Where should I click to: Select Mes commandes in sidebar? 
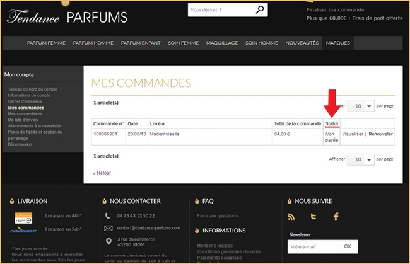[x=26, y=108]
